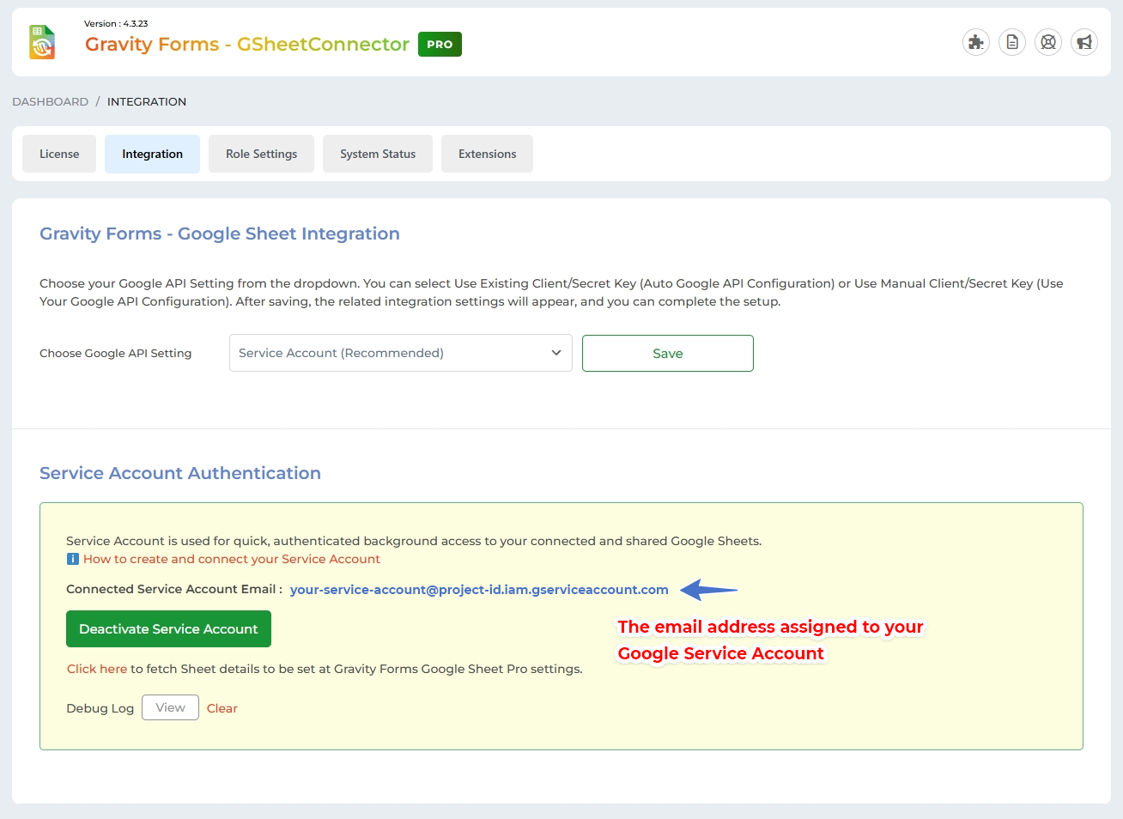Viewport: 1123px width, 819px height.
Task: Click the GSheetConnector logo icon
Action: pos(42,42)
